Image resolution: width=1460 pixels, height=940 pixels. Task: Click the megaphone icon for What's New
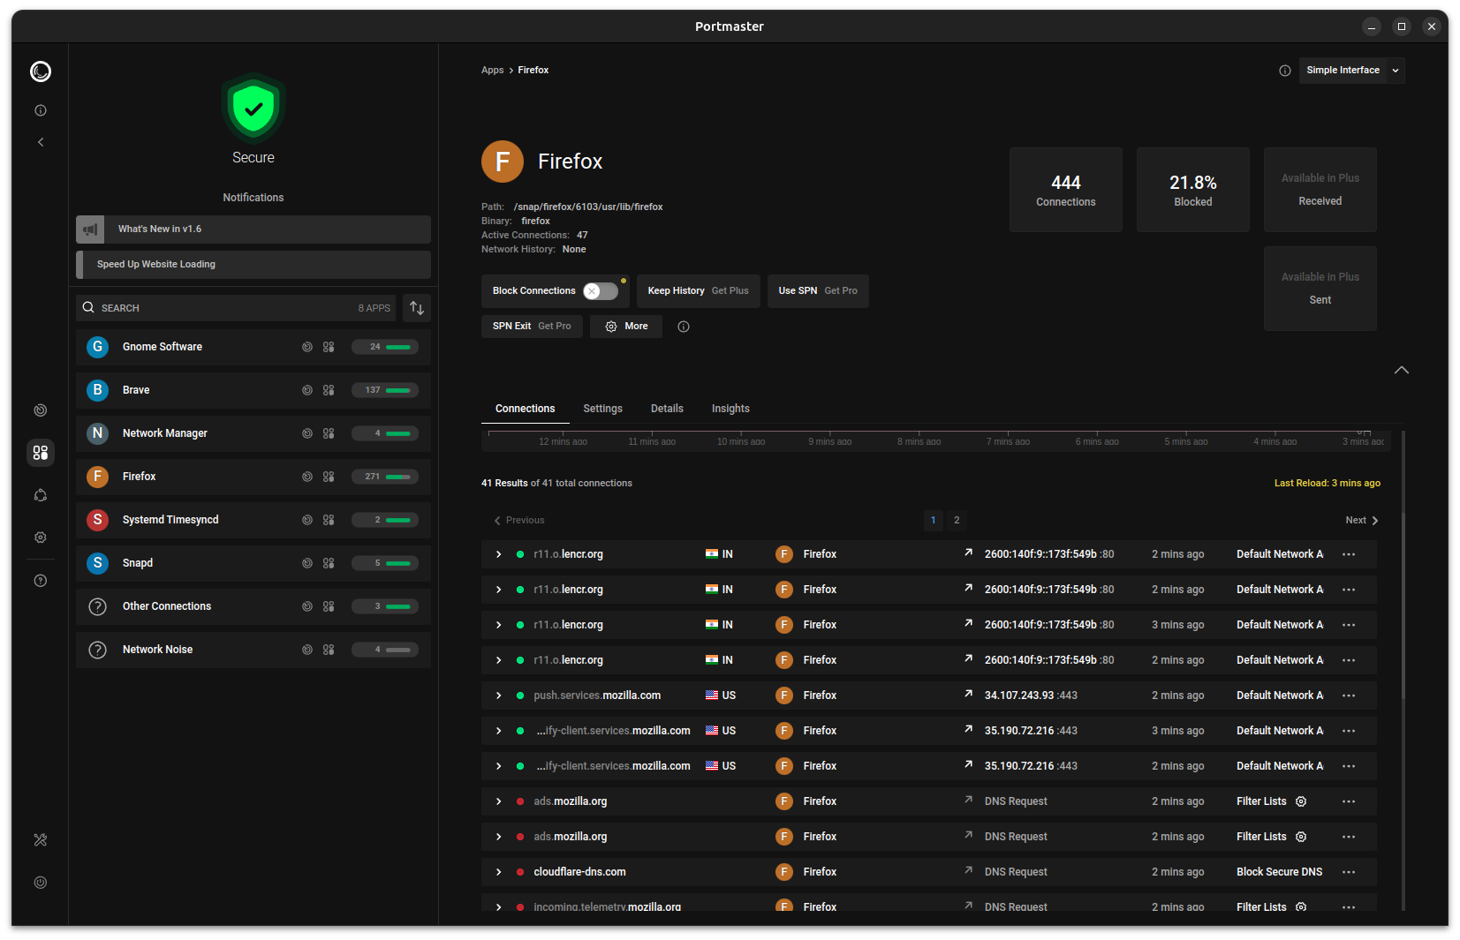90,229
